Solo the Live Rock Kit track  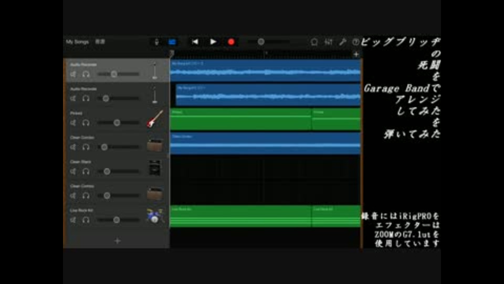(x=86, y=220)
